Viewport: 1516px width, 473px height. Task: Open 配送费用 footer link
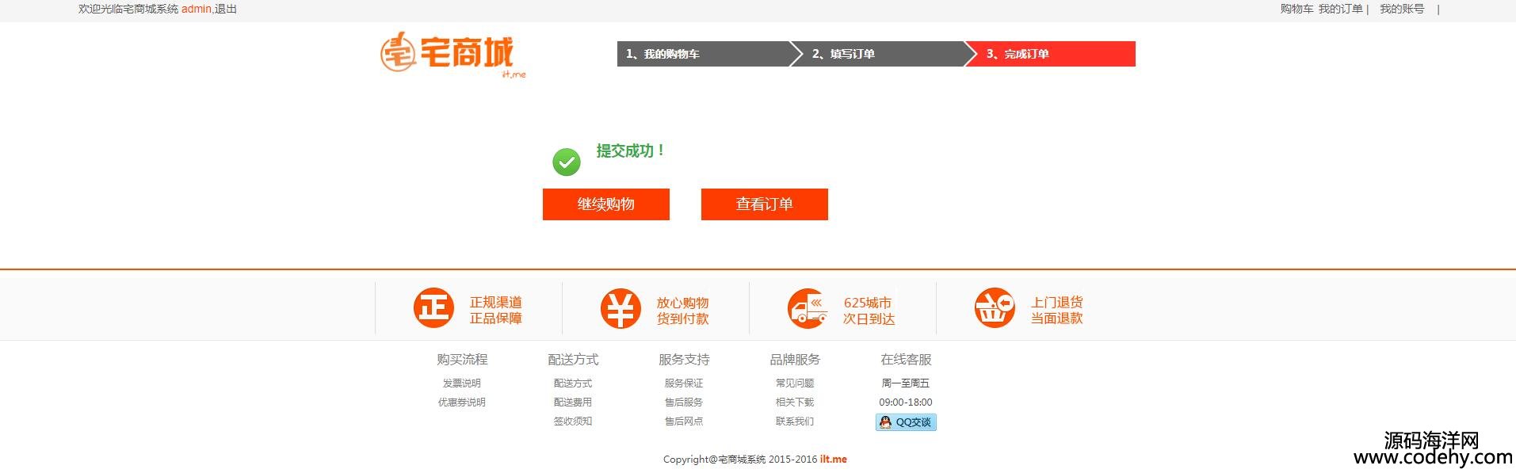(x=573, y=402)
